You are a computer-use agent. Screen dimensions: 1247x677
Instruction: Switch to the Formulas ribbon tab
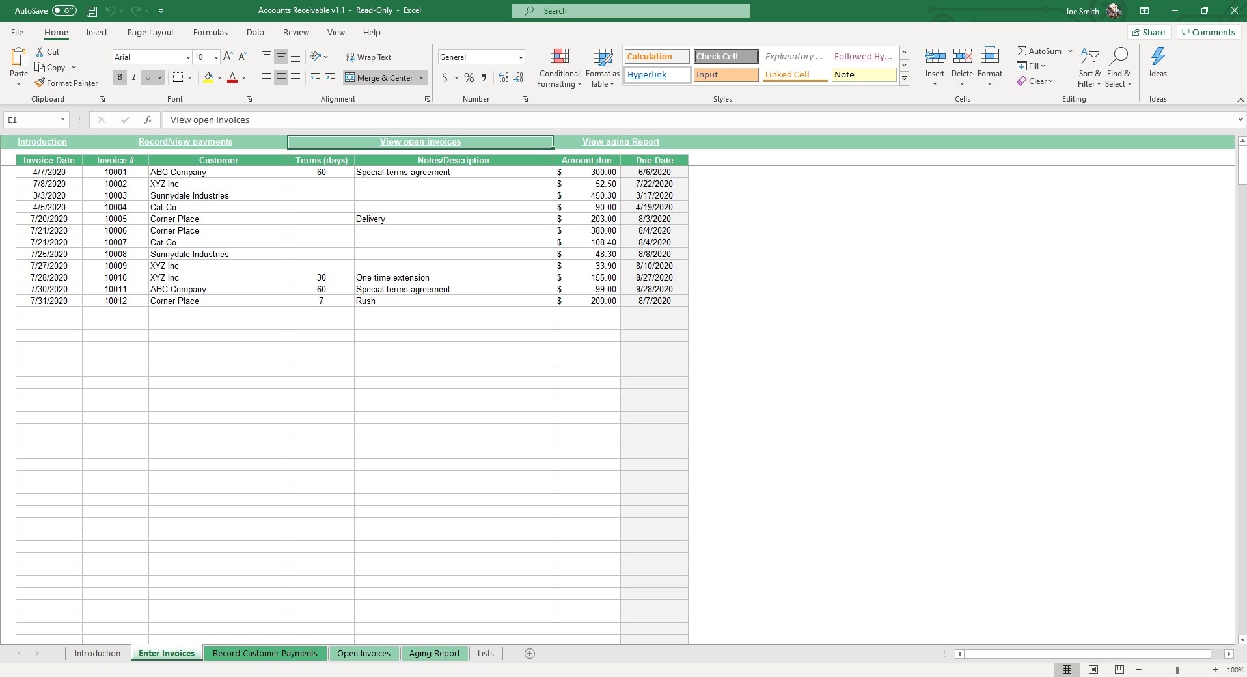[x=210, y=32]
